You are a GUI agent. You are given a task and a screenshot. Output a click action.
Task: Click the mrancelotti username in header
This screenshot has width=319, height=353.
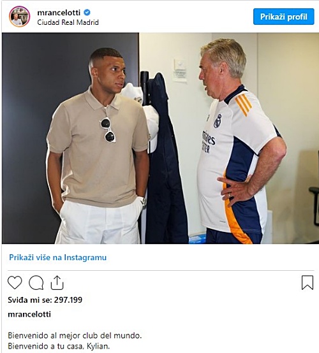(x=59, y=13)
